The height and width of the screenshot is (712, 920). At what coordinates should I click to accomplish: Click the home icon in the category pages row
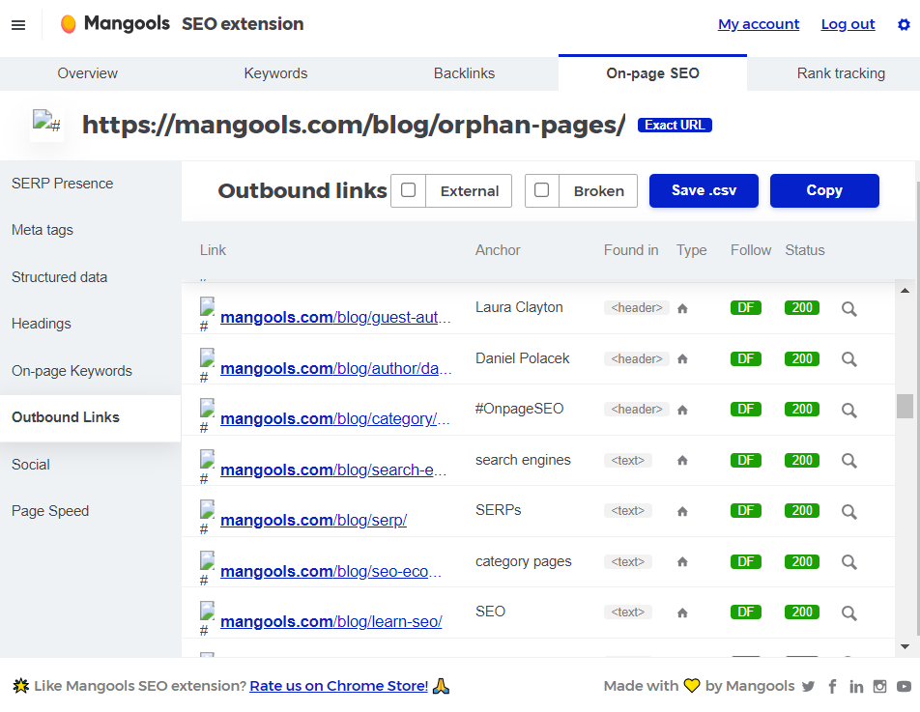(x=682, y=562)
